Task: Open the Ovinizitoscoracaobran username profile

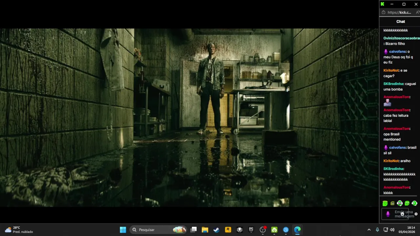Action: pos(402,38)
